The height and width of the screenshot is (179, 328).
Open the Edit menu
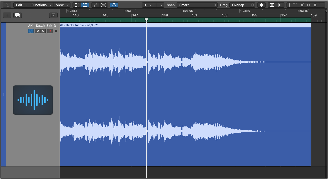pos(22,5)
